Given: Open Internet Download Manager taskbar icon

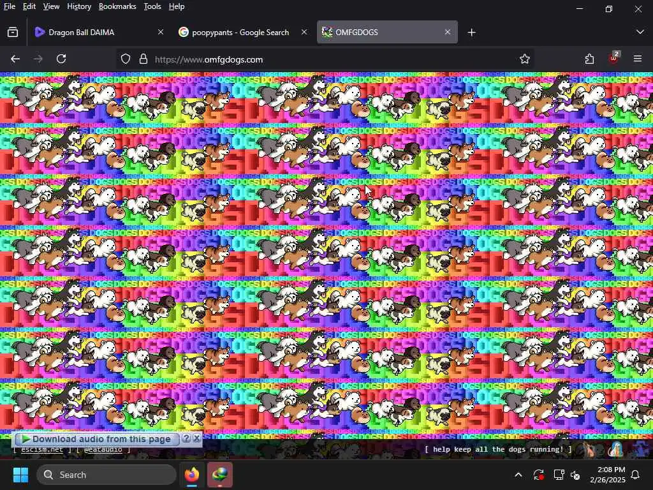Looking at the screenshot, I should [x=220, y=475].
